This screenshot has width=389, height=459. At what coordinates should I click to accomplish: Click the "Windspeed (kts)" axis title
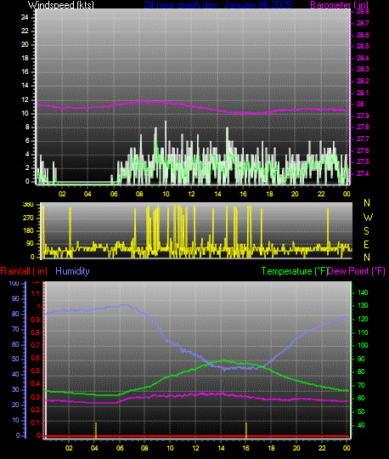click(61, 5)
